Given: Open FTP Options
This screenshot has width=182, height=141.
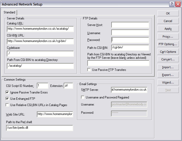Looking at the screenshot, I should click(168, 44).
